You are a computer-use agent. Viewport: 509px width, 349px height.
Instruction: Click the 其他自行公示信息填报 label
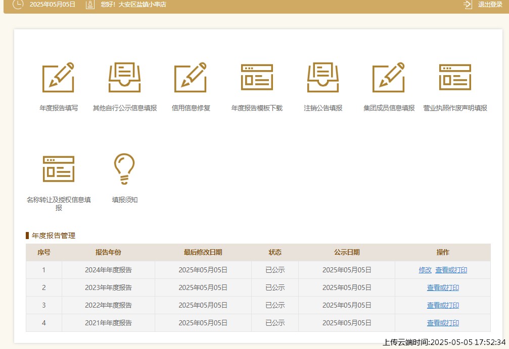coord(125,108)
